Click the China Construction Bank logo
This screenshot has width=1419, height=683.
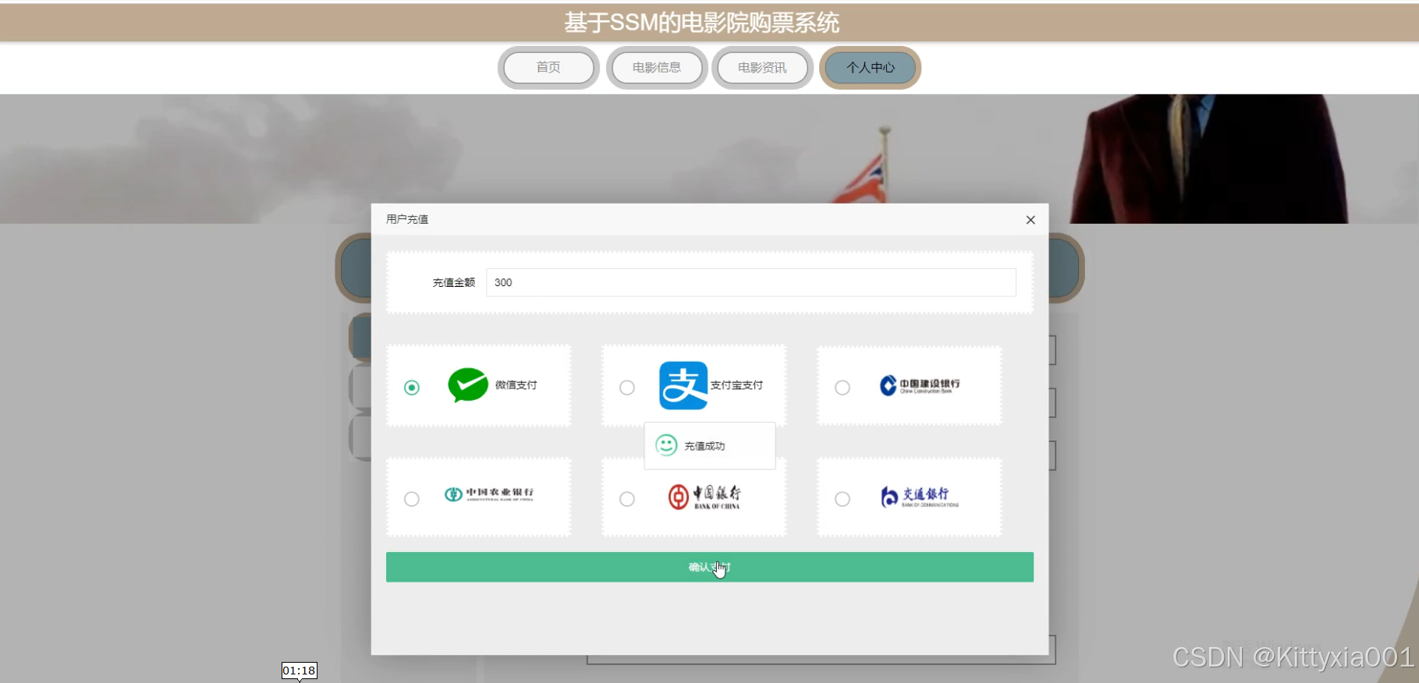point(921,385)
